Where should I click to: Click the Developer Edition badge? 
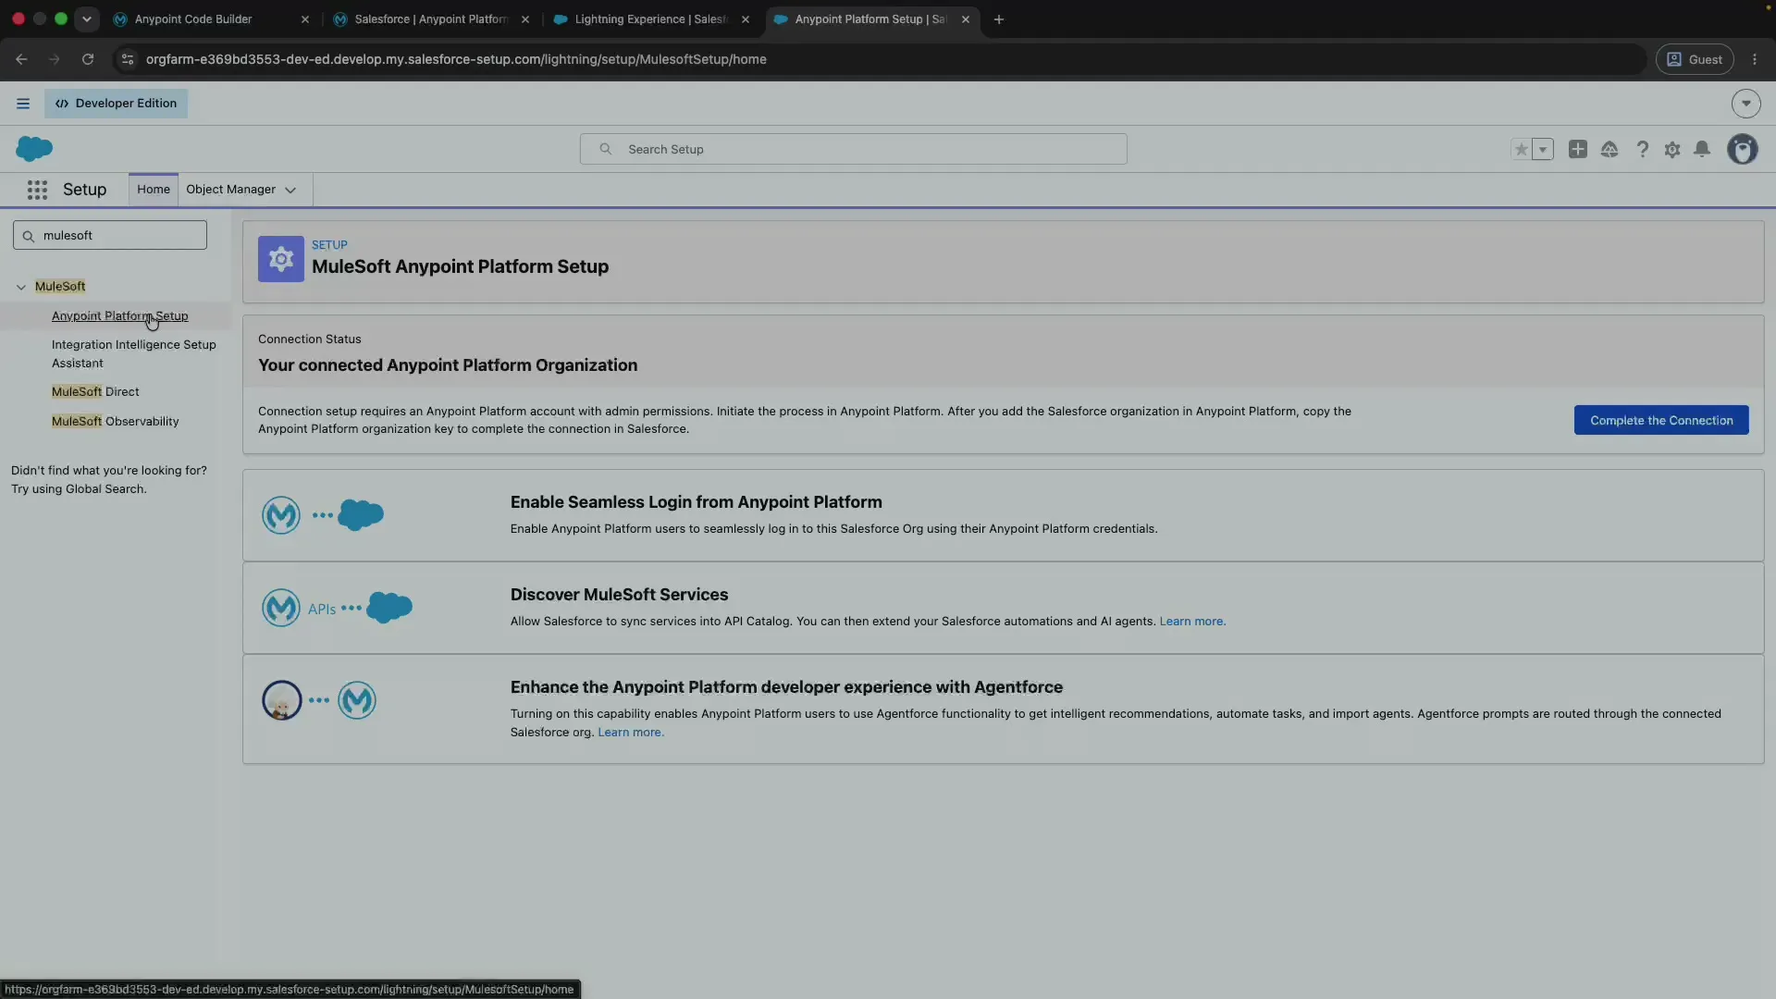tap(116, 104)
